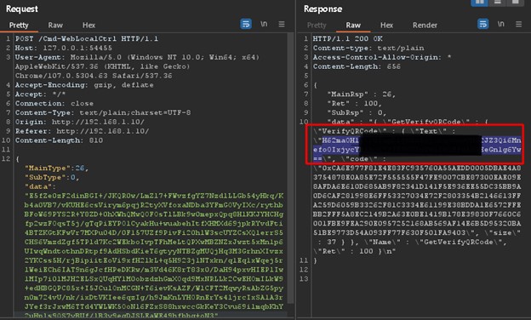The height and width of the screenshot is (320, 531).
Task: Click the 'Content-Type: text/plain;charset=UTF-8' request header
Action: [103, 112]
